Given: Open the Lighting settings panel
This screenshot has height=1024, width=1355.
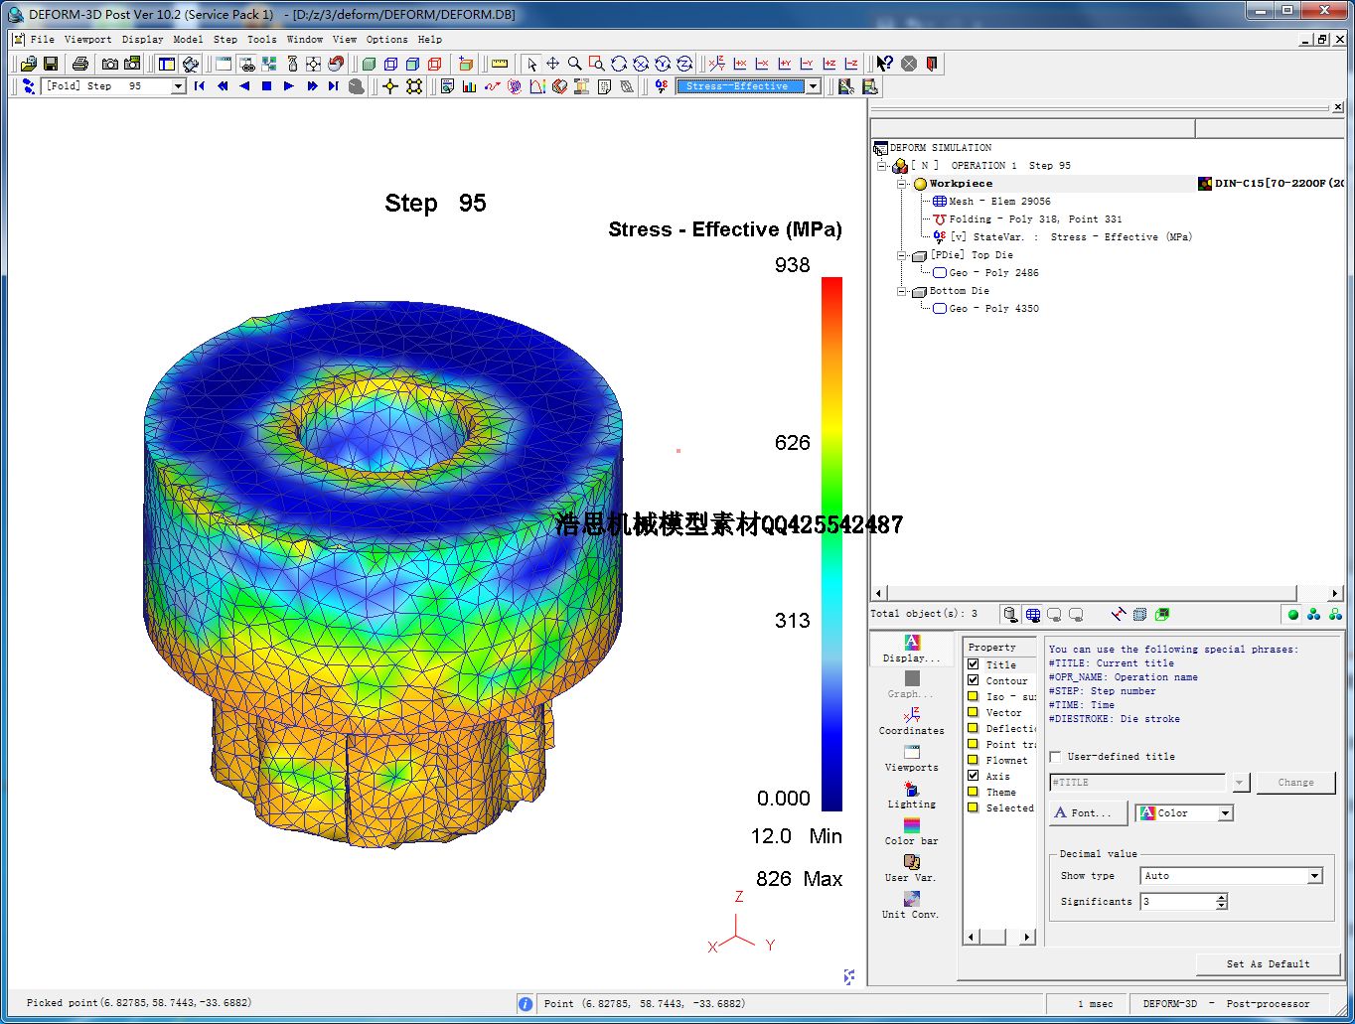Looking at the screenshot, I should click(x=911, y=795).
